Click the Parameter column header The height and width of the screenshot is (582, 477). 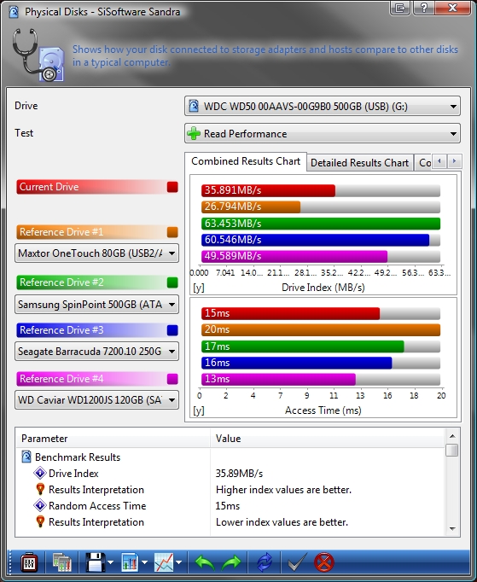(113, 439)
